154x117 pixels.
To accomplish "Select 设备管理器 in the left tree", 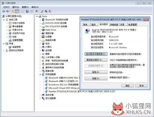I will point(17,40).
